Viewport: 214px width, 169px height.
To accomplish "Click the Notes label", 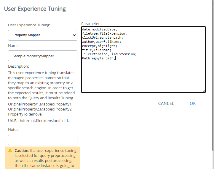I will [14, 130].
